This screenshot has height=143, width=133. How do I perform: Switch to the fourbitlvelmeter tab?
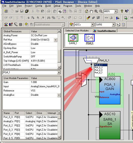tap(105, 31)
